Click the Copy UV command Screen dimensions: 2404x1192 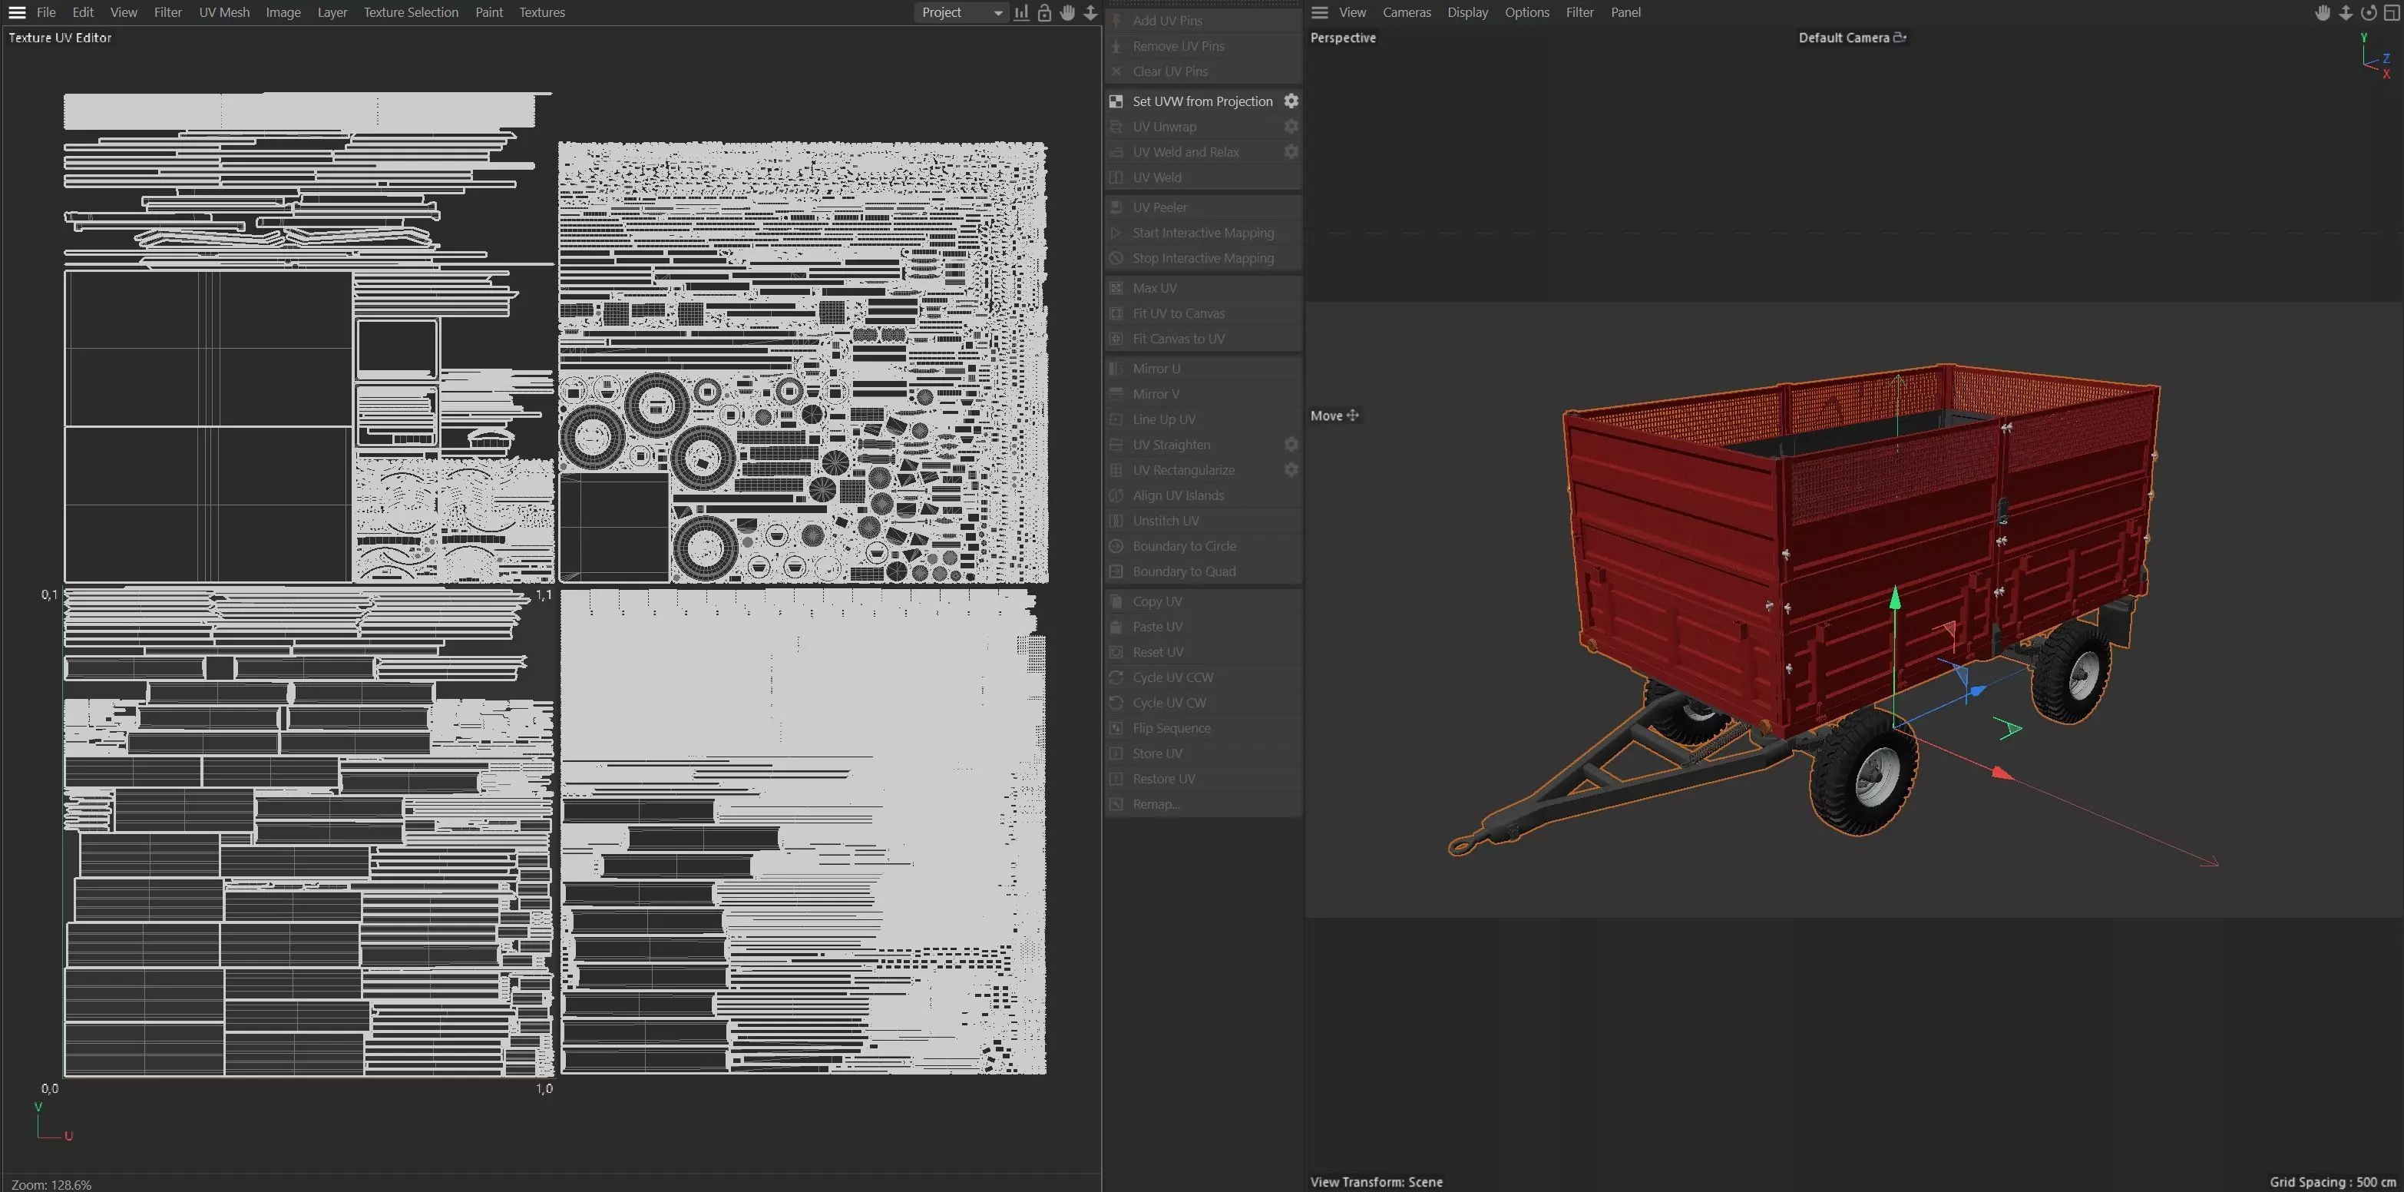click(x=1204, y=601)
